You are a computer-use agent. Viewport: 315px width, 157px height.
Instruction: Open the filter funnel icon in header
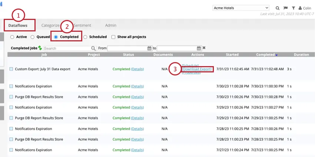pyautogui.click(x=293, y=8)
